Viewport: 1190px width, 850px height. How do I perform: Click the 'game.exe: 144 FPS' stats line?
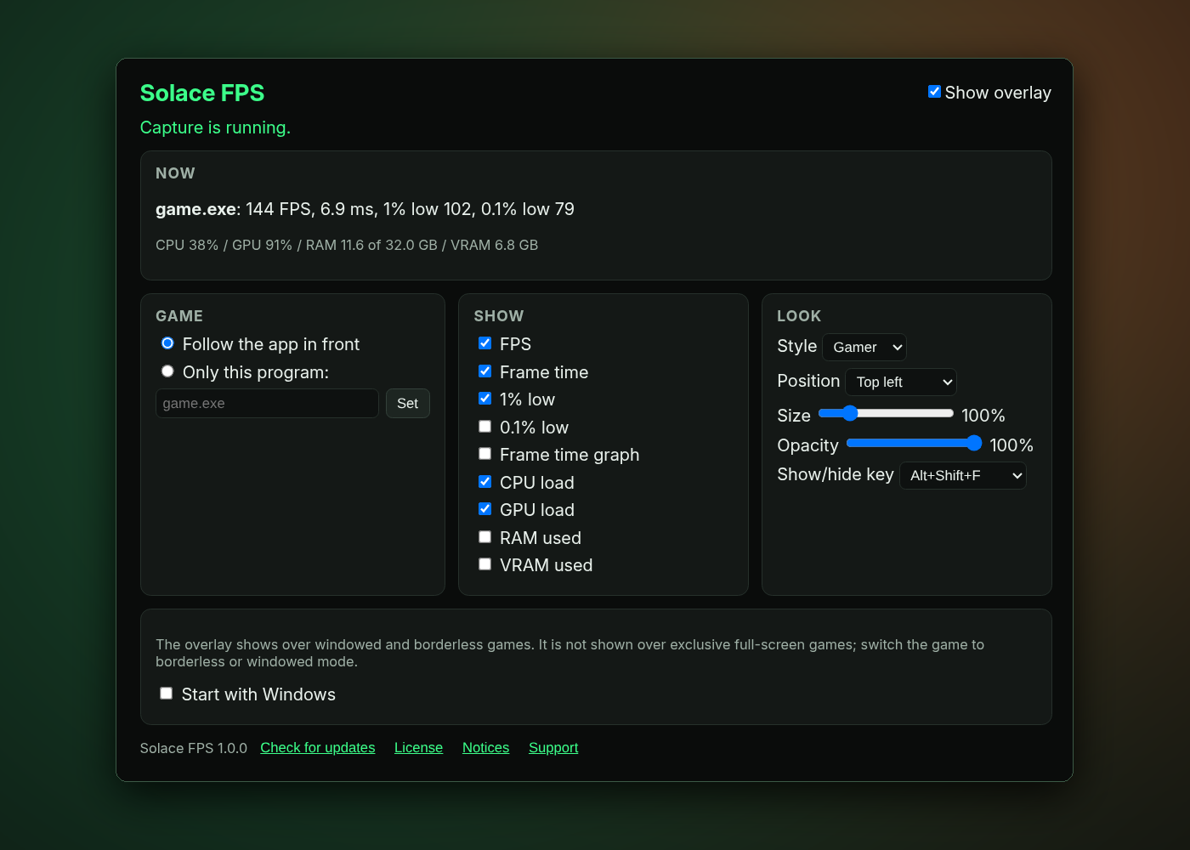[365, 209]
